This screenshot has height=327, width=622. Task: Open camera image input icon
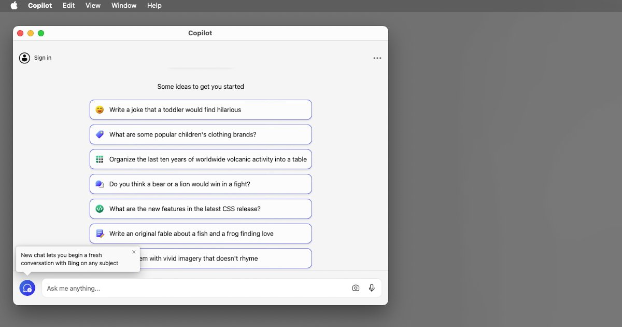(x=356, y=288)
